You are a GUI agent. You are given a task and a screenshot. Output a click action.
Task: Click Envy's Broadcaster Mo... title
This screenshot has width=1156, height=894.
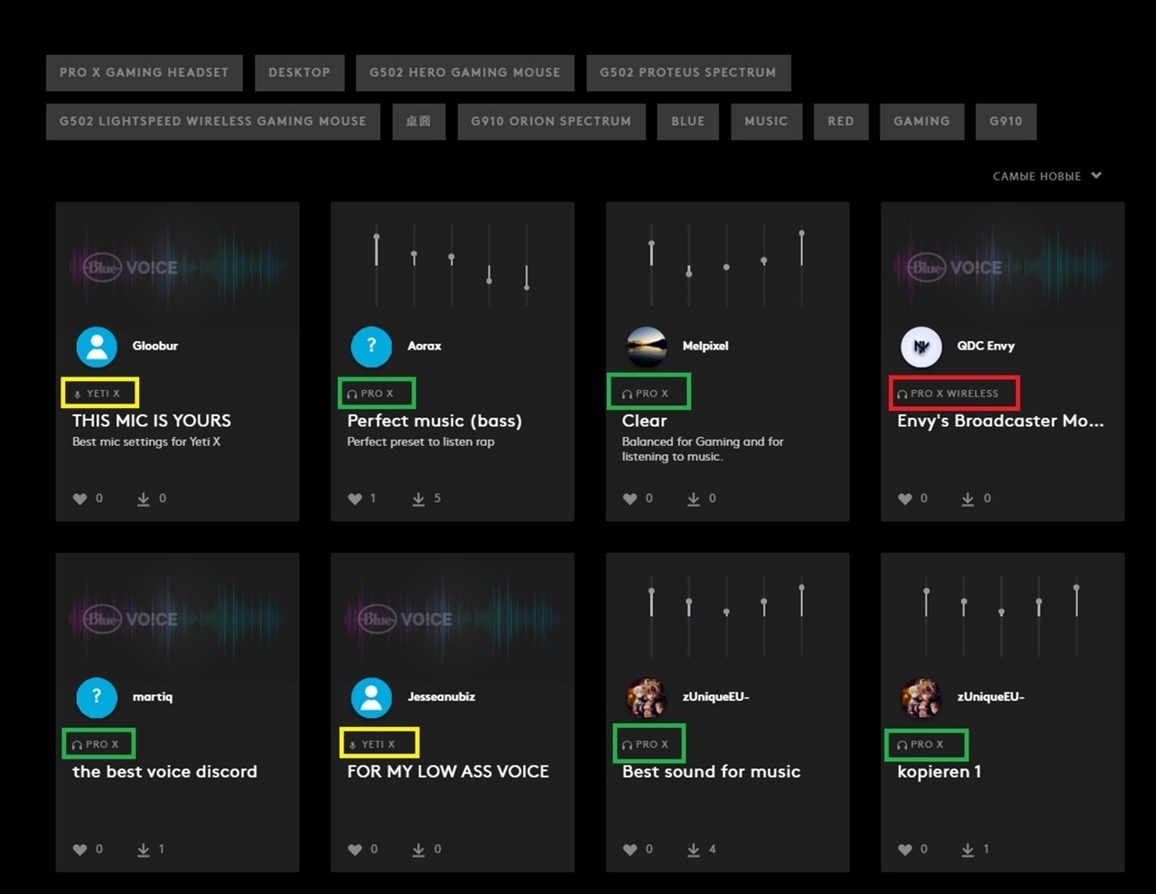[1001, 421]
